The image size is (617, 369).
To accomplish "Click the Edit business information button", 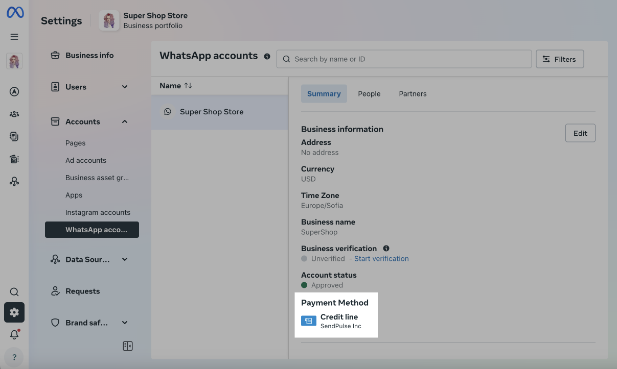I will coord(580,133).
